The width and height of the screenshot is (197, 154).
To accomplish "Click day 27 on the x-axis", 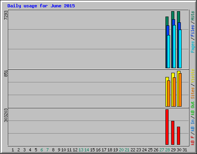I will click(x=162, y=150).
